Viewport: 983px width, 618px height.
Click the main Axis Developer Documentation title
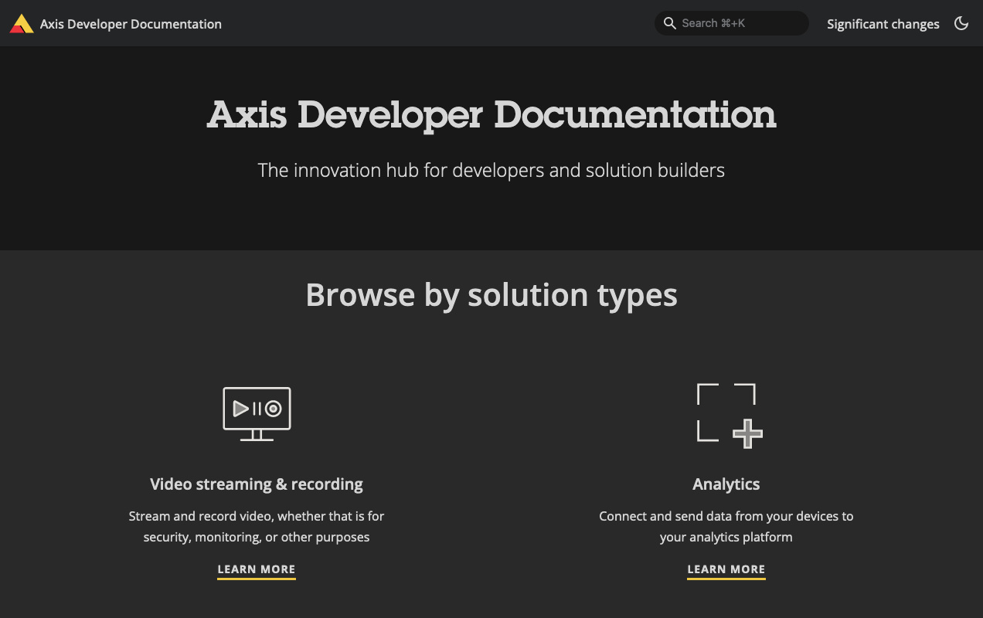491,114
